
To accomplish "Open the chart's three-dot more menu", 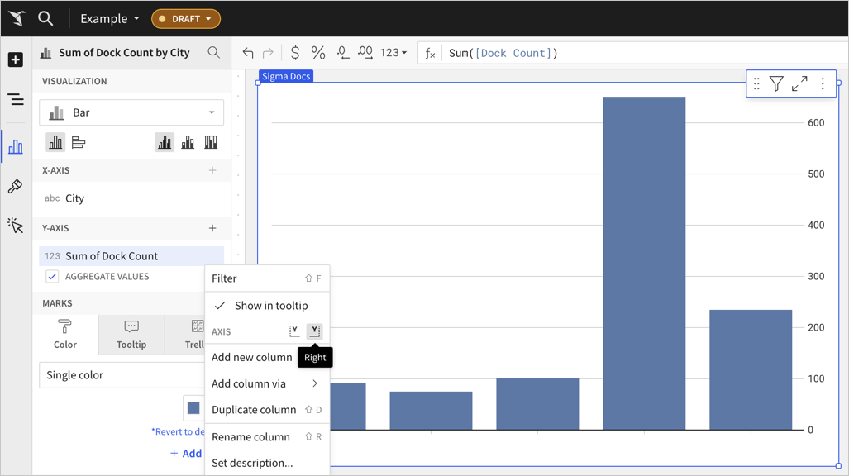I will pos(823,83).
